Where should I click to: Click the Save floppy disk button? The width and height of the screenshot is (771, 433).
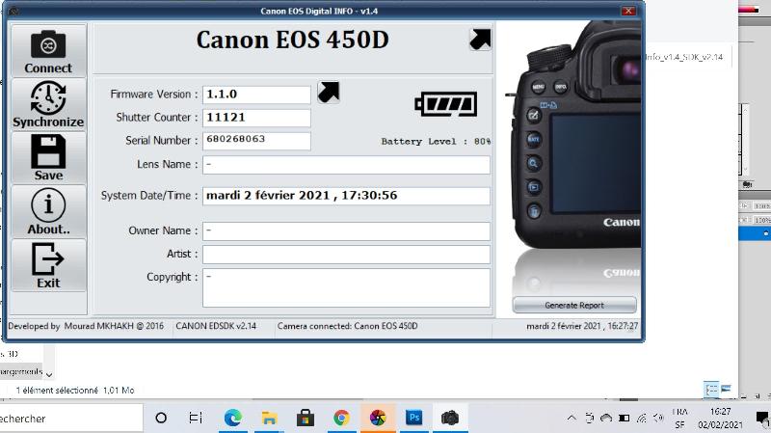click(x=49, y=158)
